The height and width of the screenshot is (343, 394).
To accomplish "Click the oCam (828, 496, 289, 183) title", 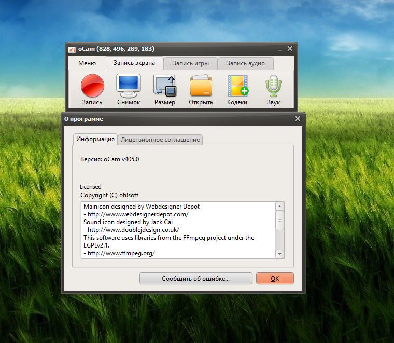I will coord(116,49).
